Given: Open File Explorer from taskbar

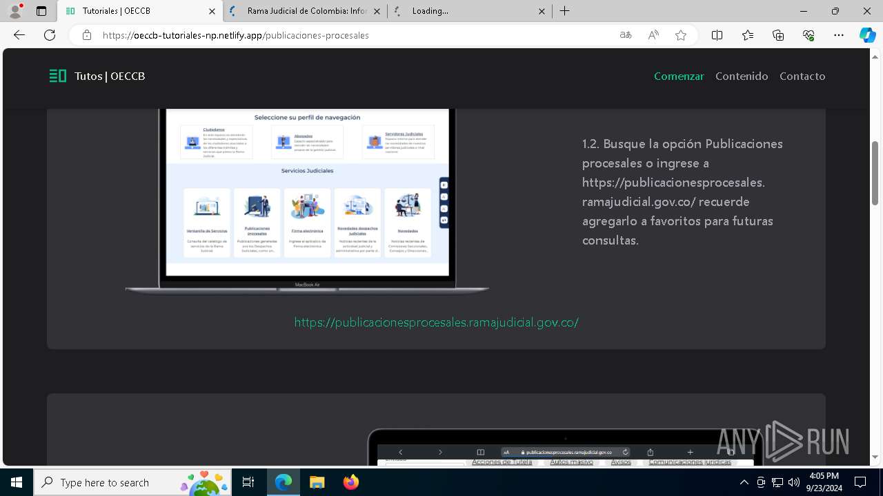Looking at the screenshot, I should (x=317, y=483).
